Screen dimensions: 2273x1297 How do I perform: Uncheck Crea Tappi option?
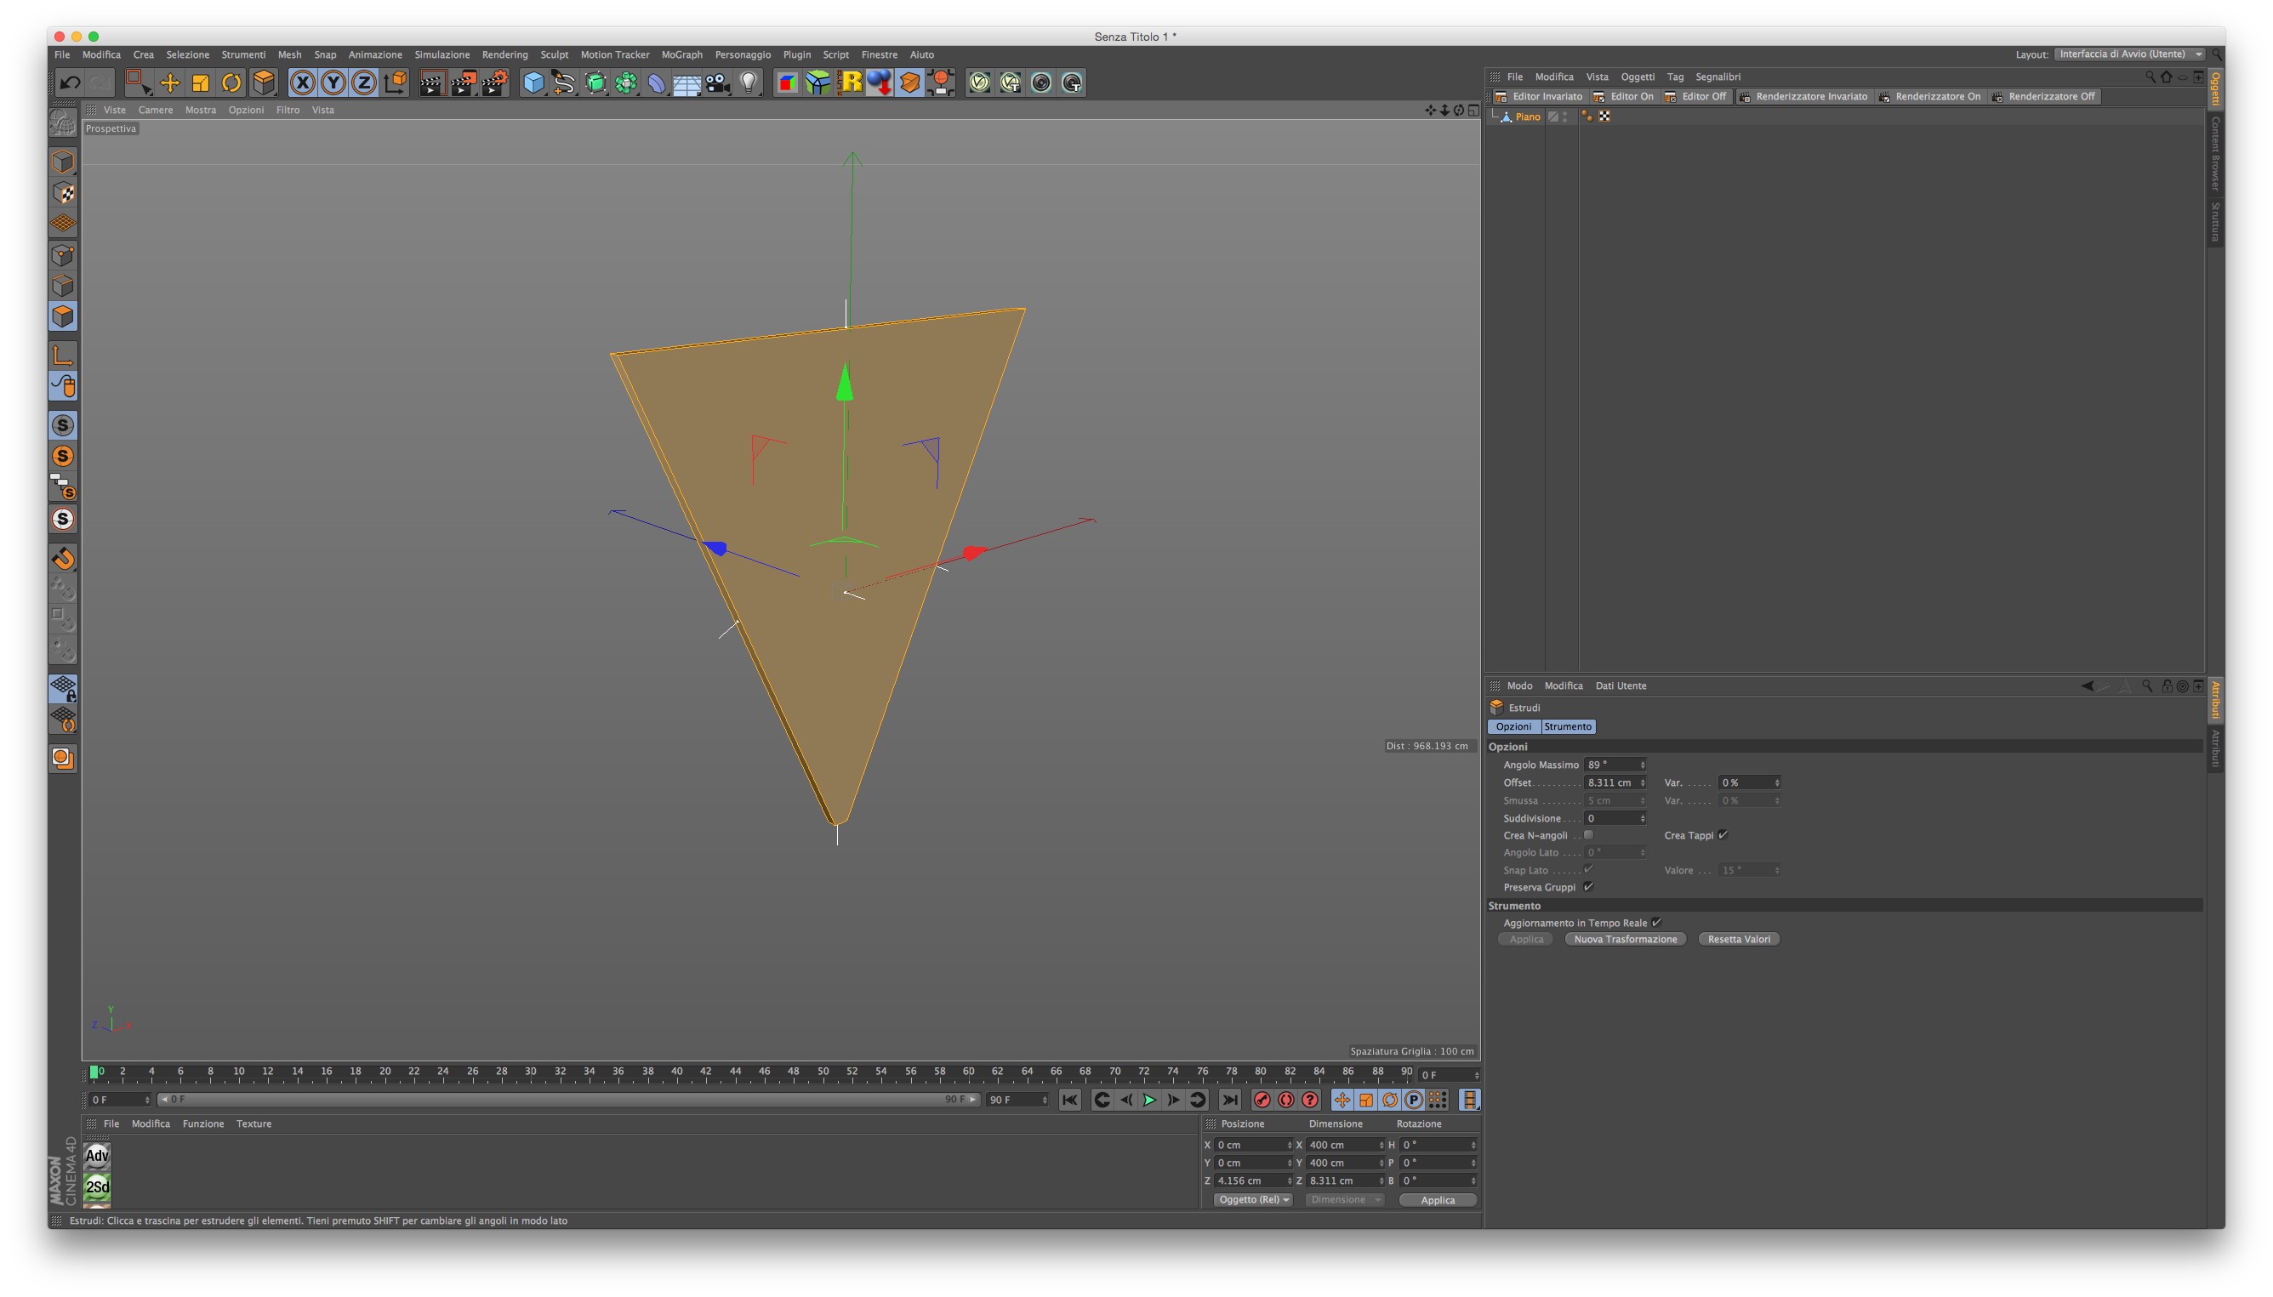click(1723, 834)
